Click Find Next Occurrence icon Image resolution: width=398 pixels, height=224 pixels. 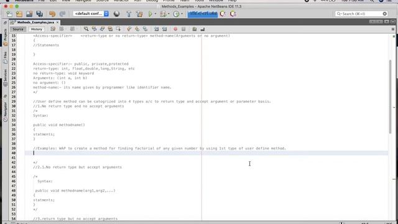[x=102, y=29]
